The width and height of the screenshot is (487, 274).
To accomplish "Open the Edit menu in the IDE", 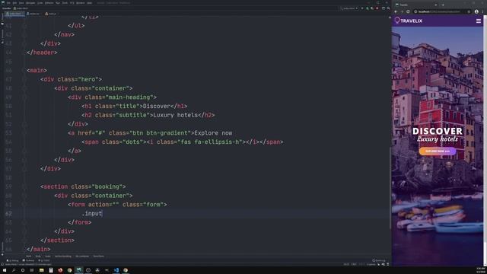I will [14, 3].
